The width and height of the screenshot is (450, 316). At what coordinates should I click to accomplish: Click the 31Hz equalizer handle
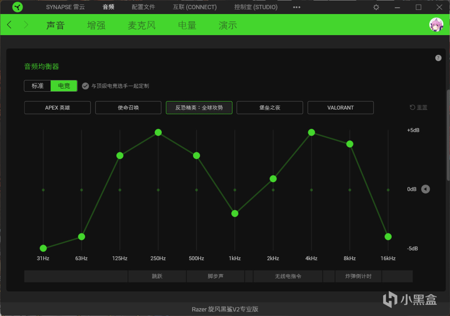click(43, 248)
